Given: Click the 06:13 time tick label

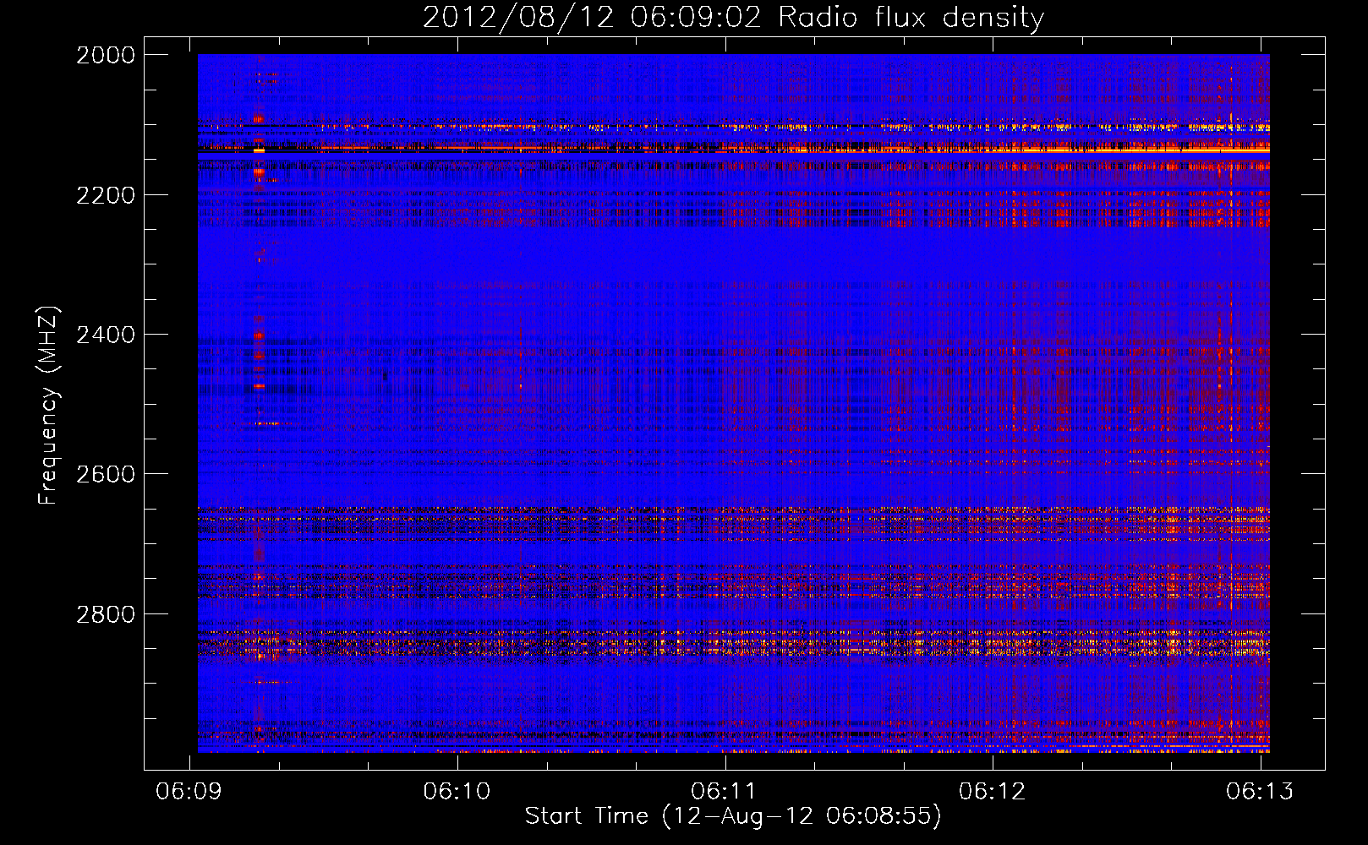Looking at the screenshot, I should 1261,791.
